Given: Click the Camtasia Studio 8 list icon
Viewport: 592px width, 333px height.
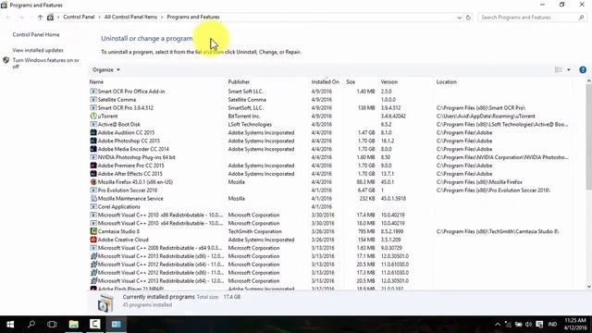Looking at the screenshot, I should pos(93,231).
